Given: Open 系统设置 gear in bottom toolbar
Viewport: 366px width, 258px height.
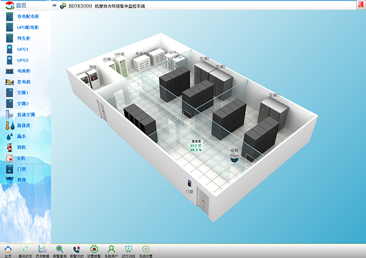Looking at the screenshot, I should point(145,251).
